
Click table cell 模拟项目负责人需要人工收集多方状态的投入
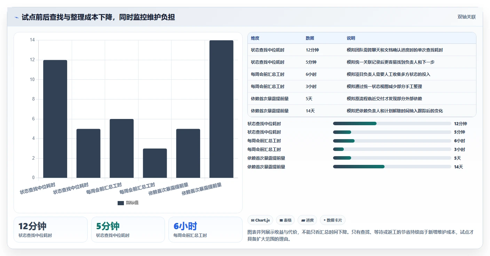pyautogui.click(x=388, y=74)
